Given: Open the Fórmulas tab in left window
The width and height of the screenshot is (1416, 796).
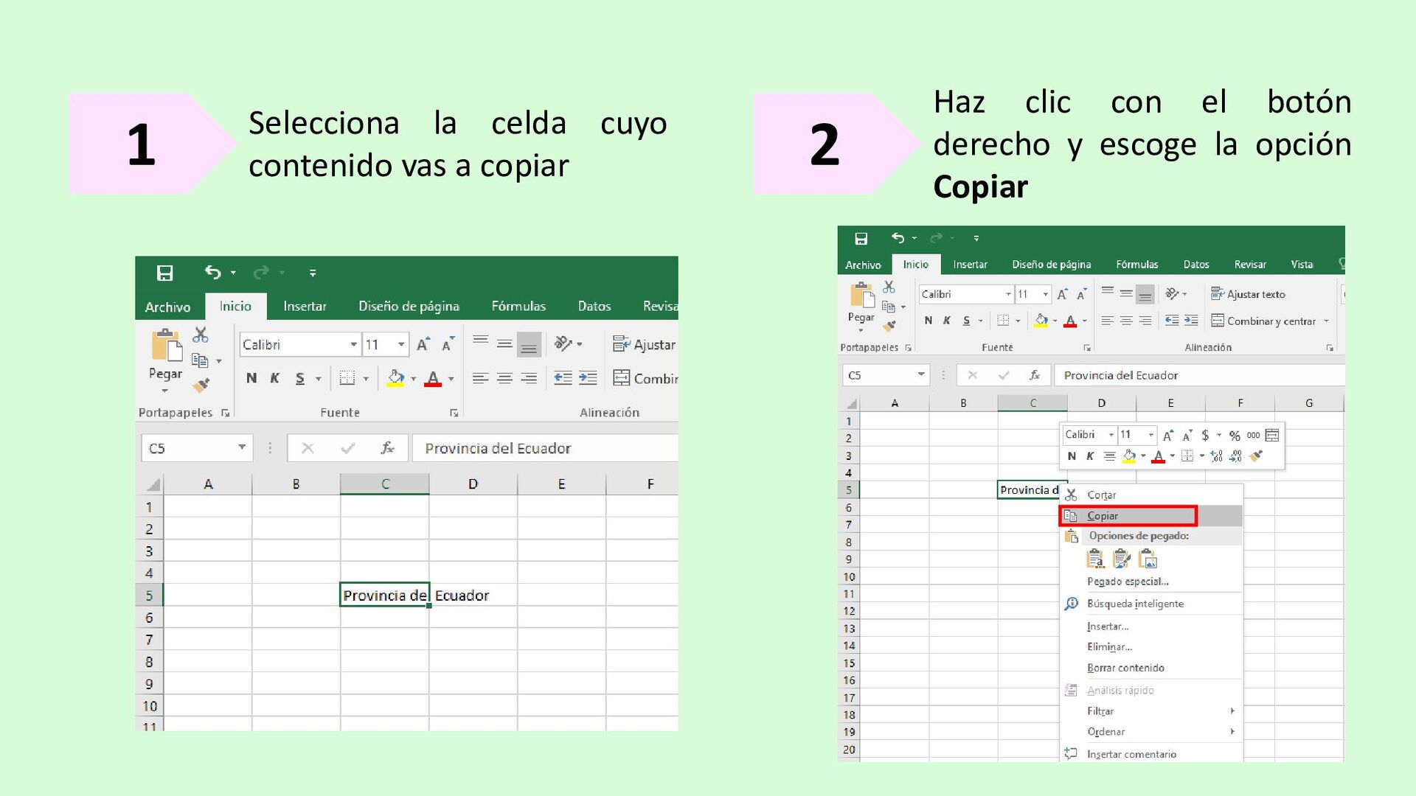Looking at the screenshot, I should (x=518, y=306).
